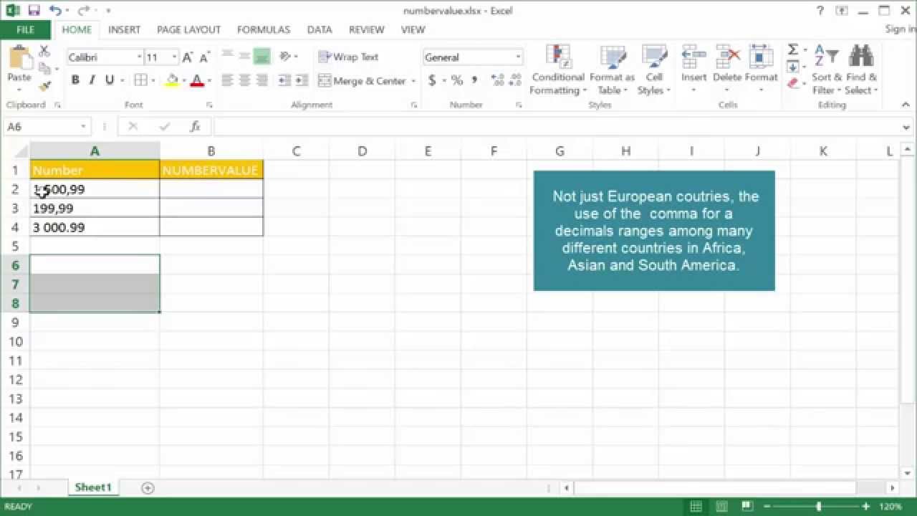Apply the red Font Color
Screen dimensions: 917x516
[198, 80]
